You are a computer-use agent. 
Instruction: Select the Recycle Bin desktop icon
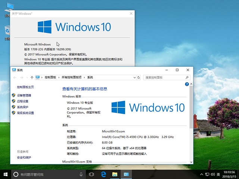pyautogui.click(x=7, y=33)
